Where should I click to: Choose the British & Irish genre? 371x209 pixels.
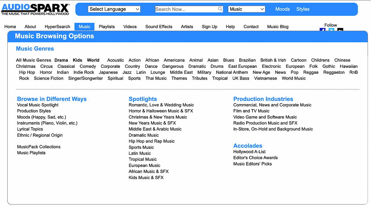click(x=273, y=60)
